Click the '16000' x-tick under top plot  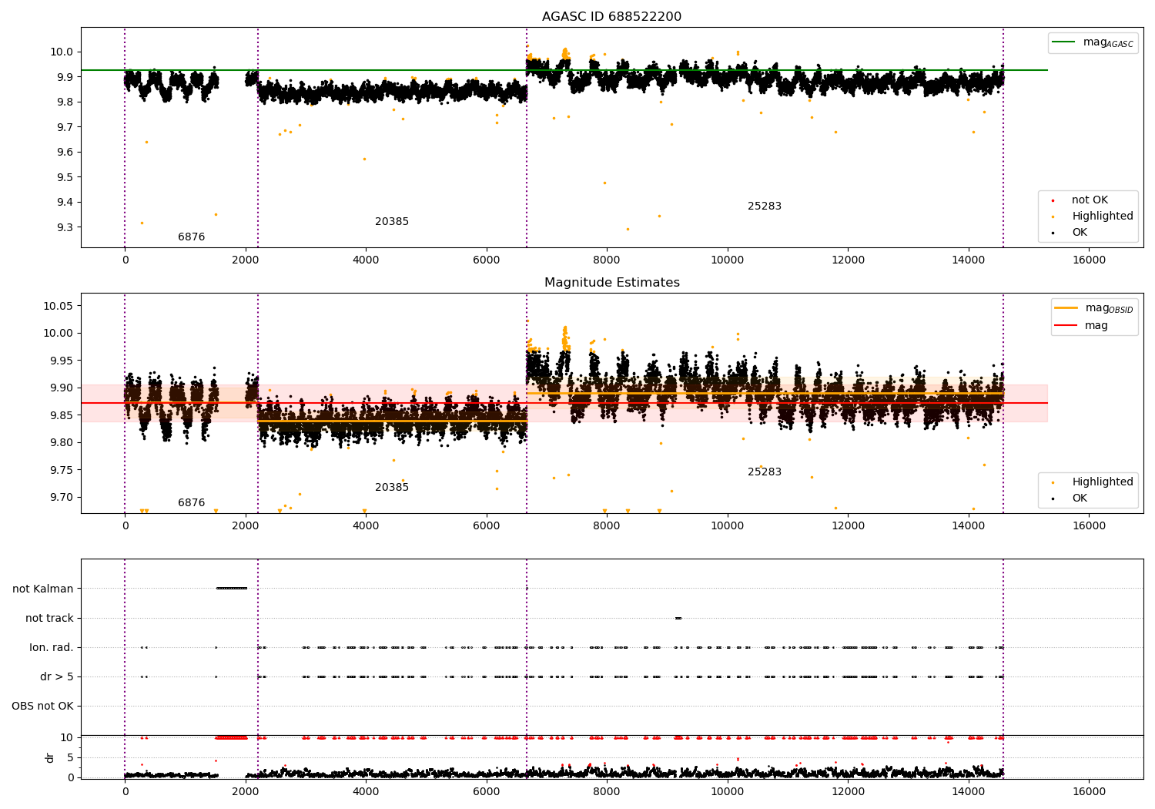(1089, 260)
